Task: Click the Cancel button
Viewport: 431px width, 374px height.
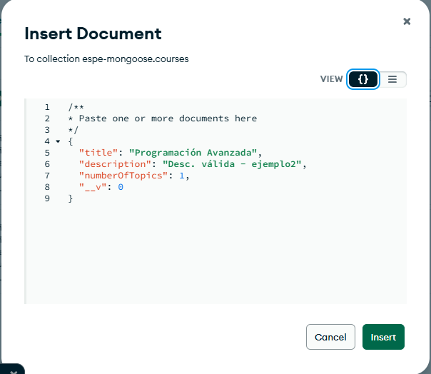Action: (x=330, y=337)
